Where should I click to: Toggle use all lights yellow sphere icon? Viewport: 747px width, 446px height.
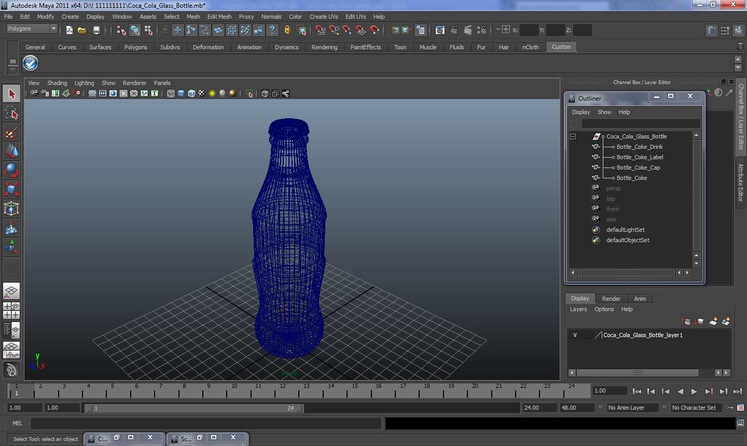(212, 93)
